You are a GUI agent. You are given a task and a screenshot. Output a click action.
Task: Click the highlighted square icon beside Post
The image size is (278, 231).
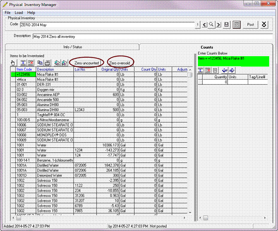coord(237,25)
